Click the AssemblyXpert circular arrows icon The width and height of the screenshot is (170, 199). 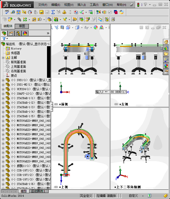[x=121, y=12]
